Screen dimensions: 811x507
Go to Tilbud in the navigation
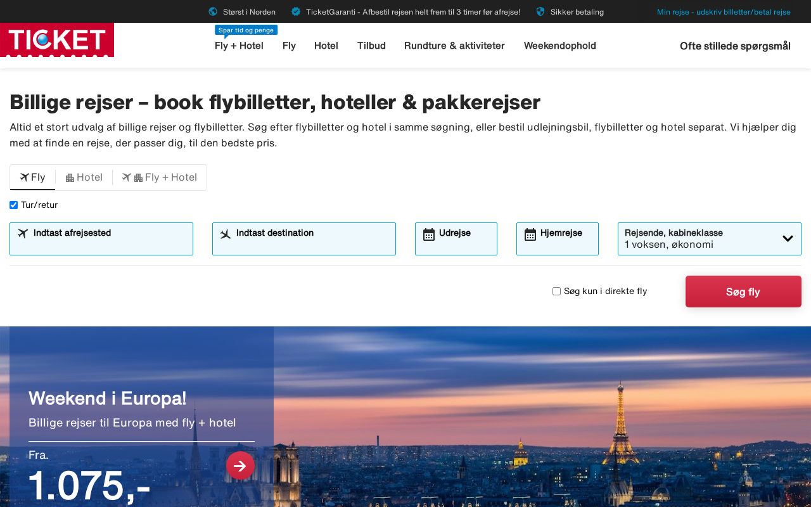(x=371, y=46)
